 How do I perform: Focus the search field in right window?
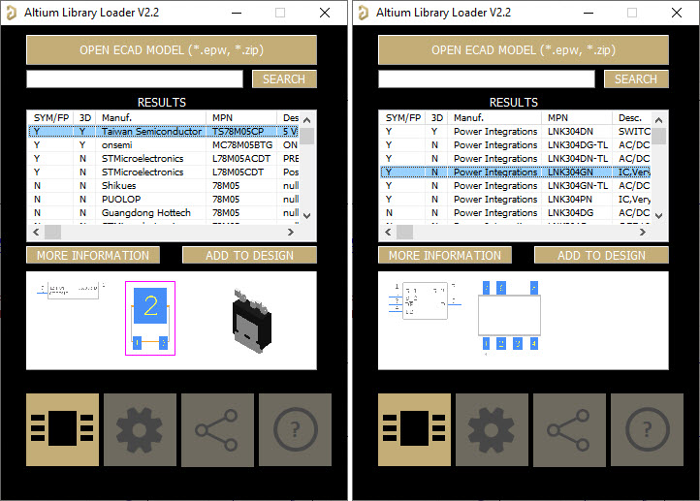point(487,78)
